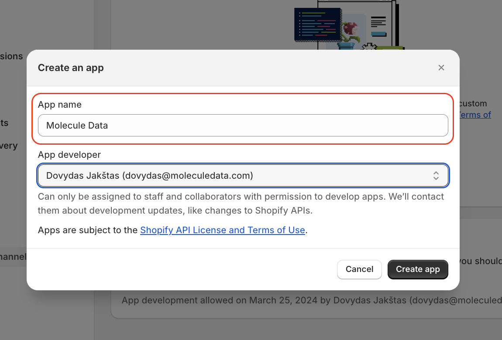
Task: Click the "App developer" field label
Action: tap(69, 155)
